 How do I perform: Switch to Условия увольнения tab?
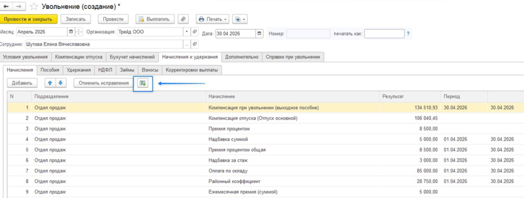pyautogui.click(x=25, y=57)
